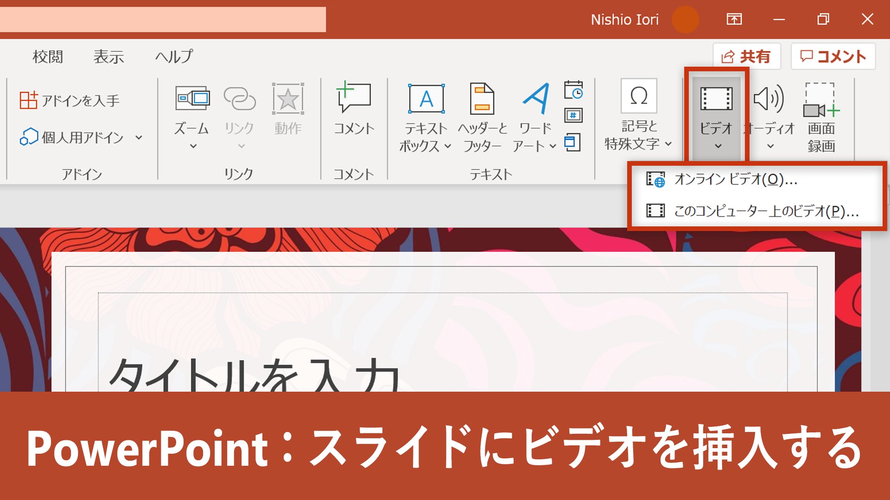Image resolution: width=890 pixels, height=500 pixels.
Task: Minimize the PowerPoint window
Action: tap(779, 19)
